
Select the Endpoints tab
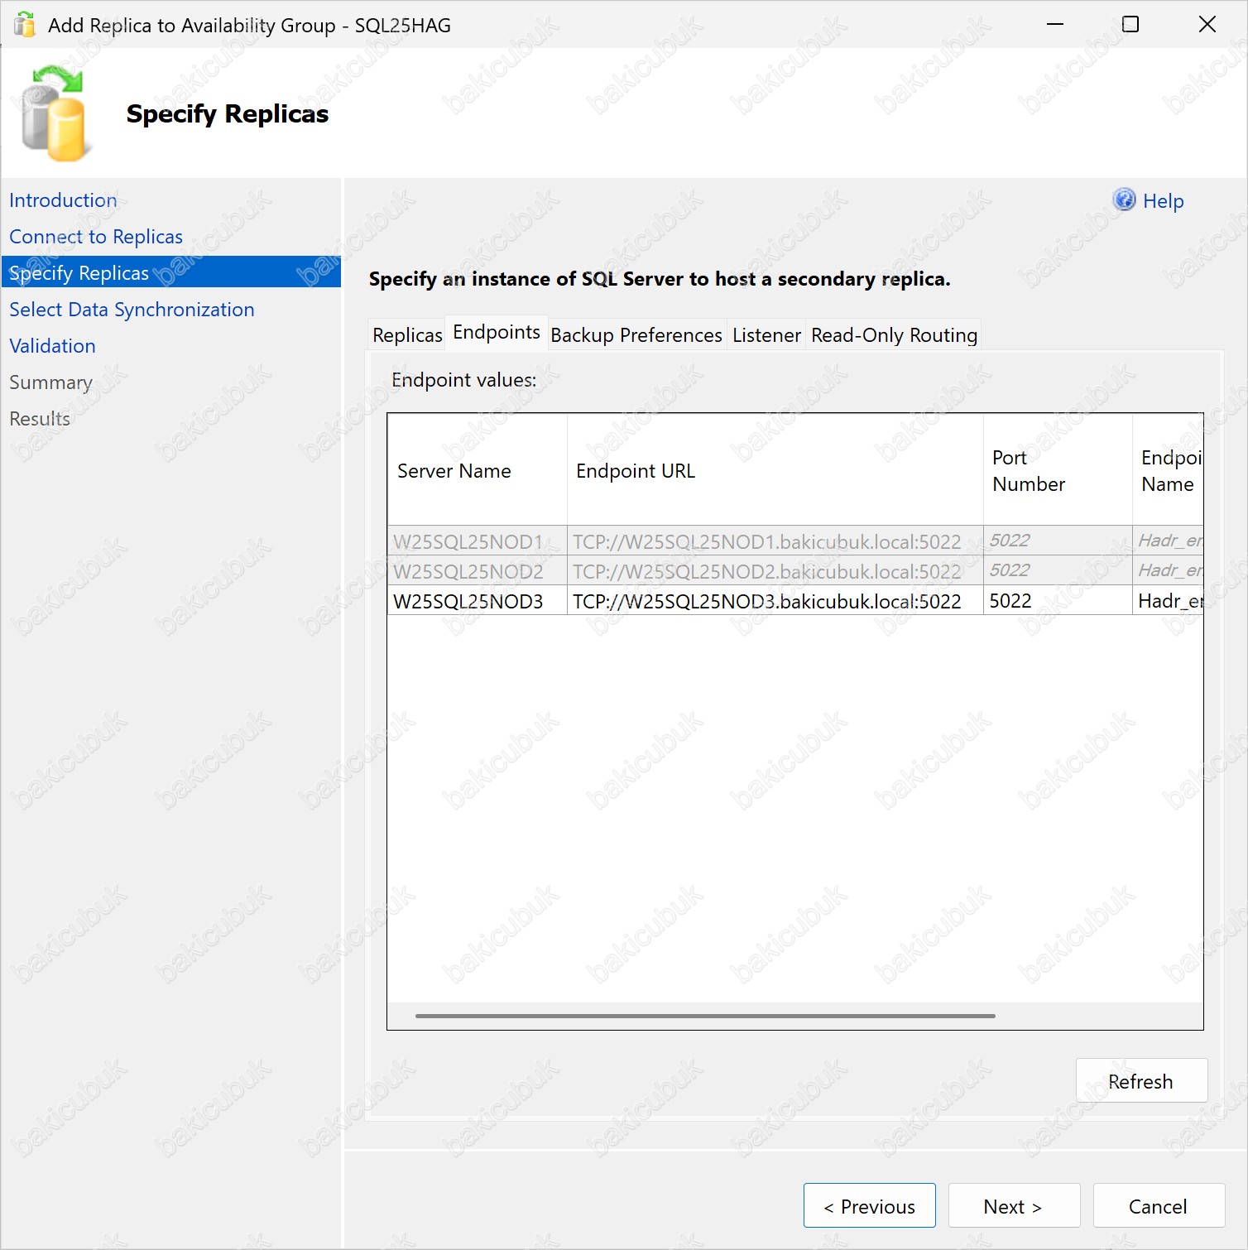click(x=496, y=333)
